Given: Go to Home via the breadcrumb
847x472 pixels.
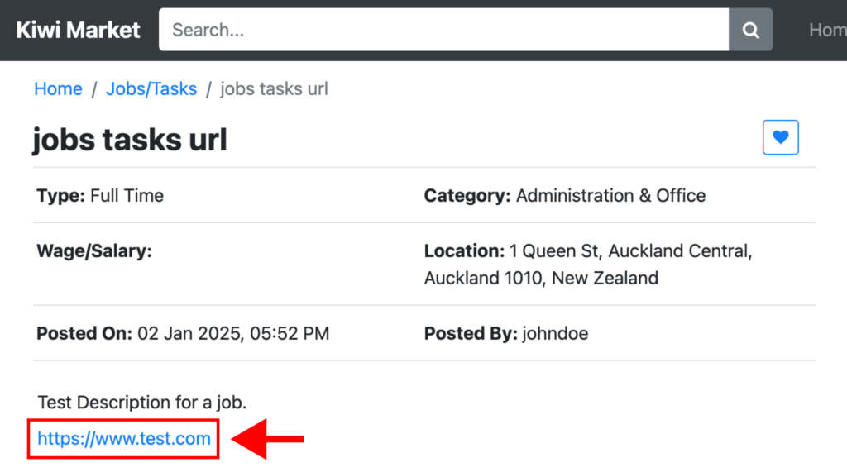Looking at the screenshot, I should [59, 88].
